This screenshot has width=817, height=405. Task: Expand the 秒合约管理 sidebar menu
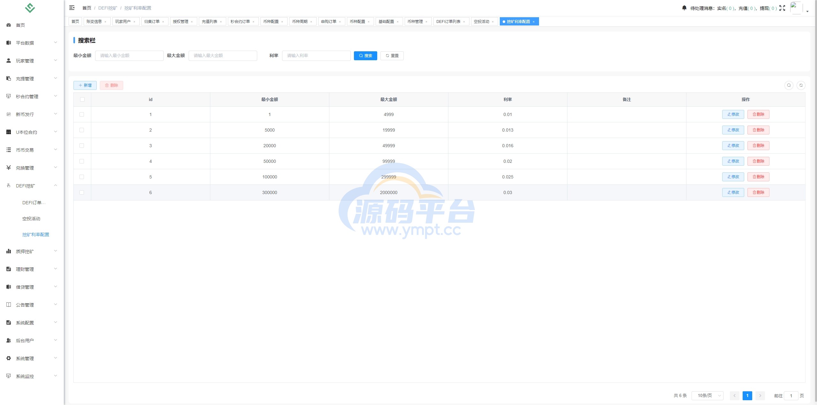pos(32,96)
